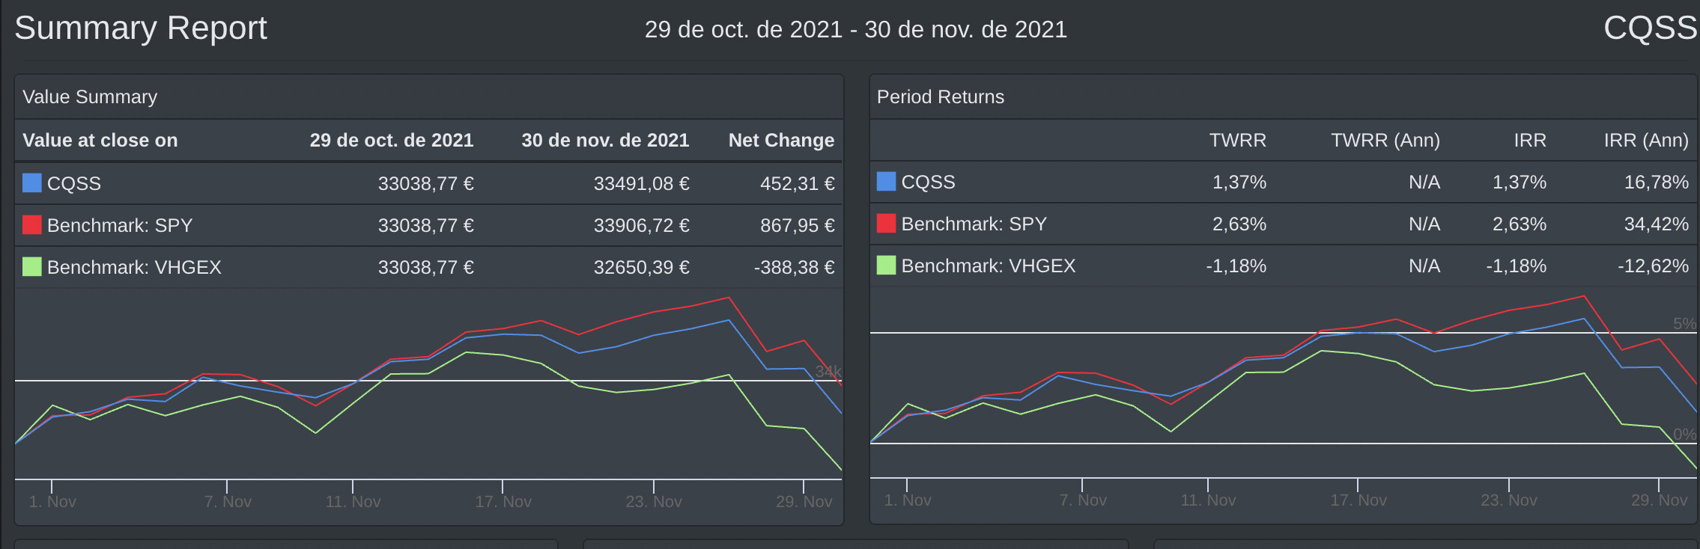Click the CQSS portfolio name at top right
Image resolution: width=1700 pixels, height=549 pixels.
(x=1649, y=28)
